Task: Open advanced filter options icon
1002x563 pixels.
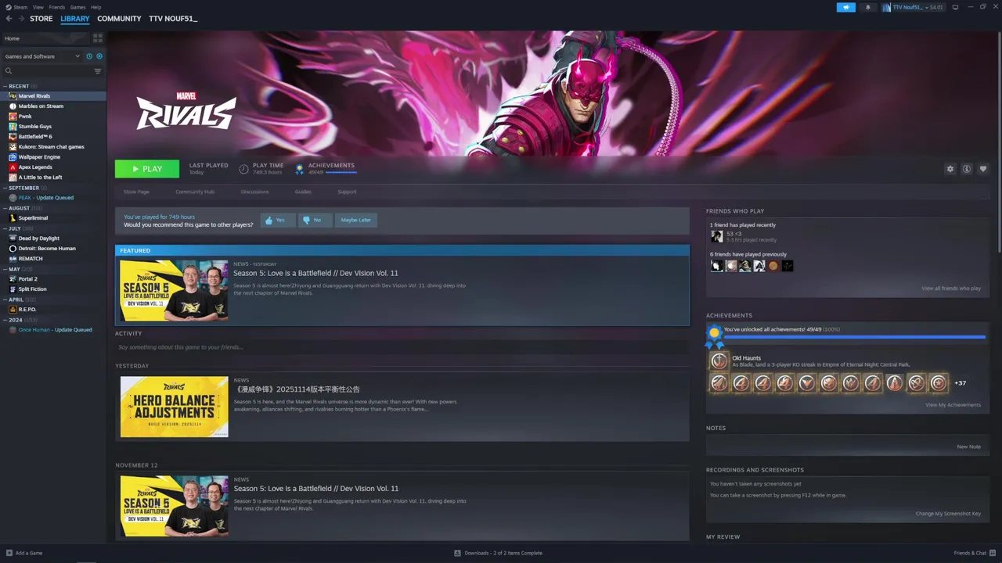Action: [98, 71]
